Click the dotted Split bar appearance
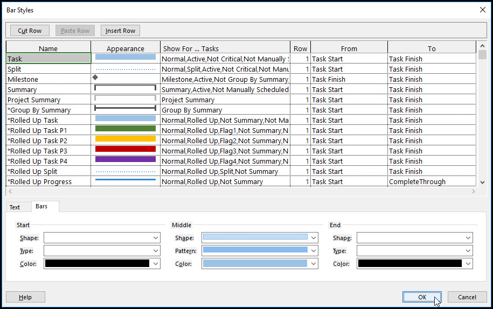The height and width of the screenshot is (309, 493). click(x=125, y=69)
